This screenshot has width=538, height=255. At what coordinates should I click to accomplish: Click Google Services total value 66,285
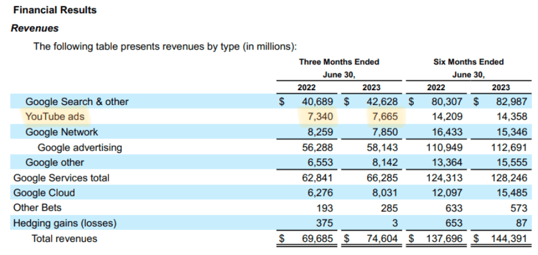pos(382,178)
